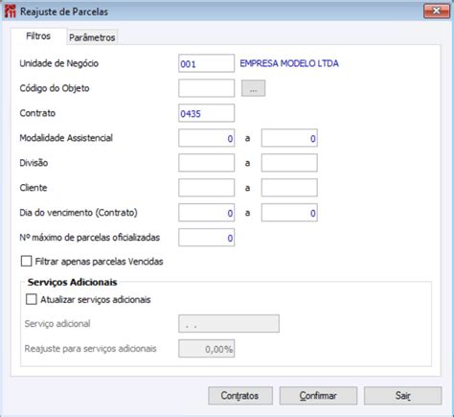Click the Contrato label
The image size is (454, 417).
[37, 113]
